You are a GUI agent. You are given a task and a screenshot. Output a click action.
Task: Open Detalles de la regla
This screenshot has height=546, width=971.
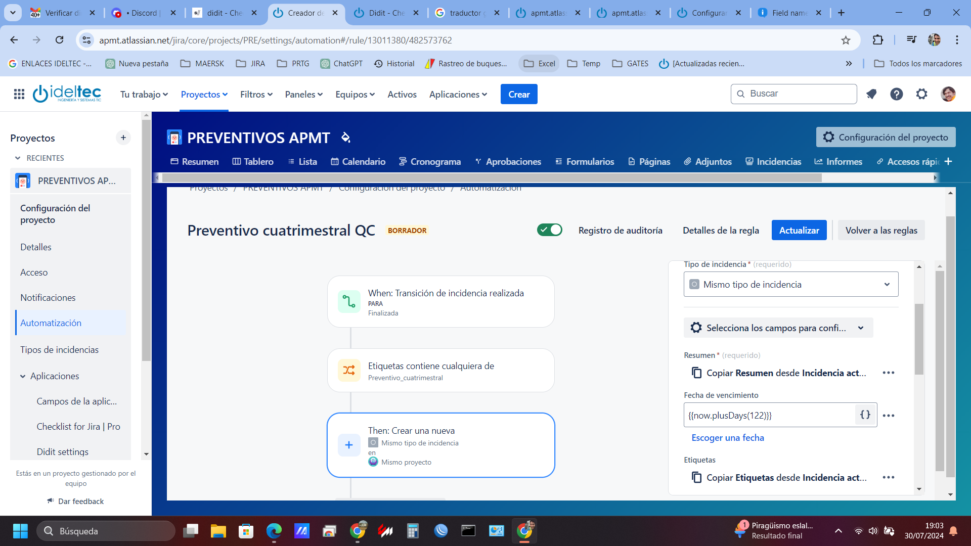click(x=721, y=230)
